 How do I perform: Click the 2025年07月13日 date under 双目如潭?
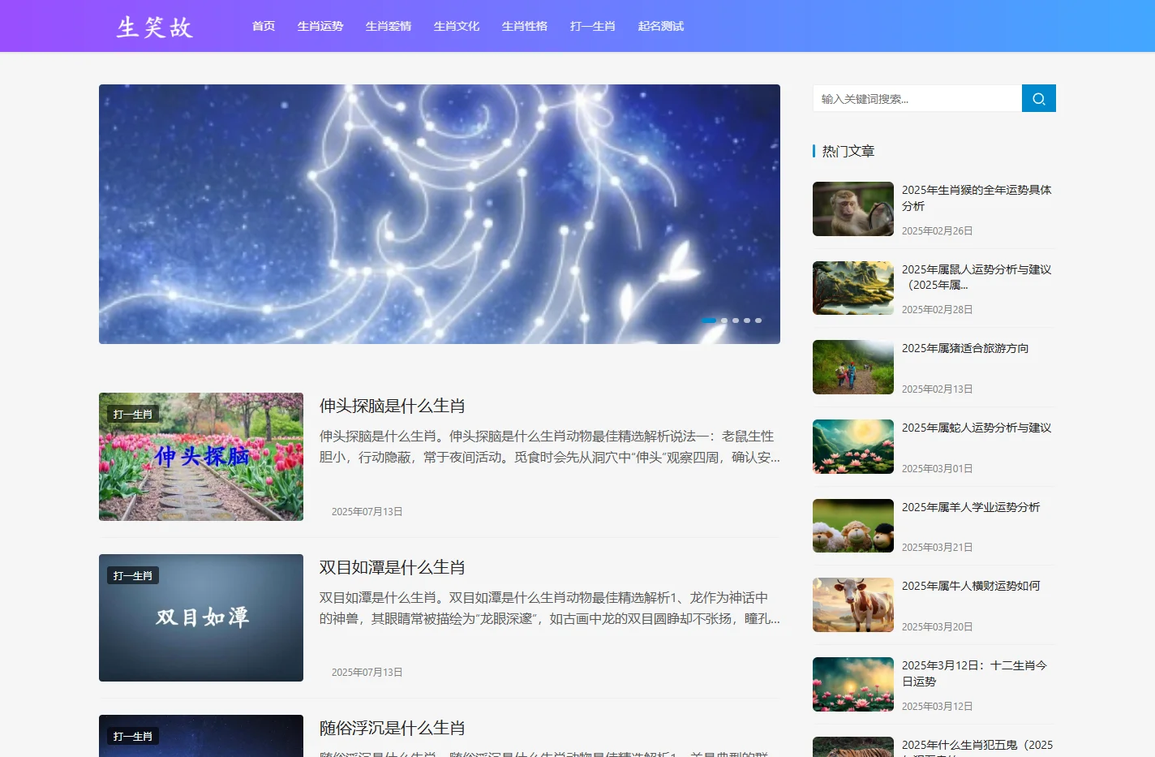(x=367, y=673)
